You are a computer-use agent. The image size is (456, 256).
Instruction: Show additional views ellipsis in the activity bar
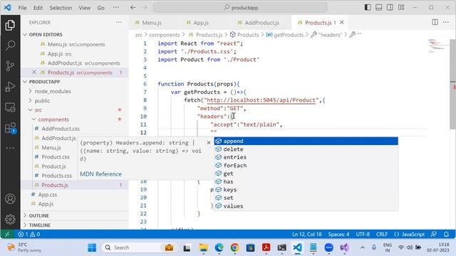10,148
